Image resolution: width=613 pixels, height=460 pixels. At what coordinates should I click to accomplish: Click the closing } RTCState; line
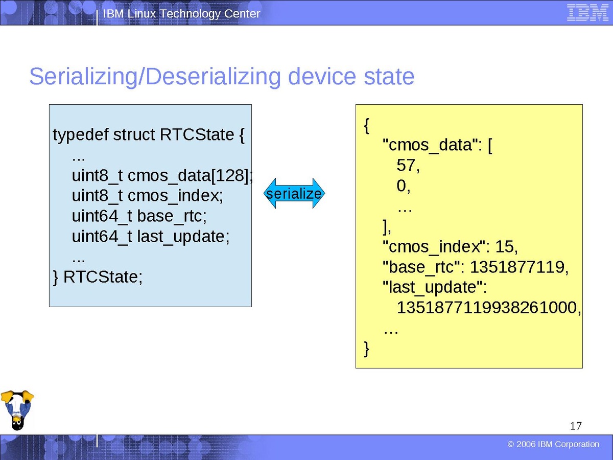click(x=98, y=277)
